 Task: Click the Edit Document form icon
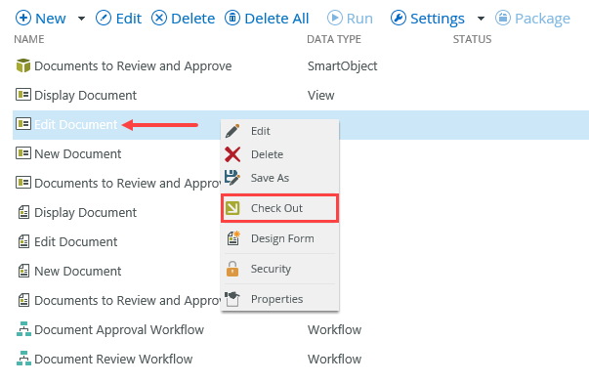click(x=23, y=241)
